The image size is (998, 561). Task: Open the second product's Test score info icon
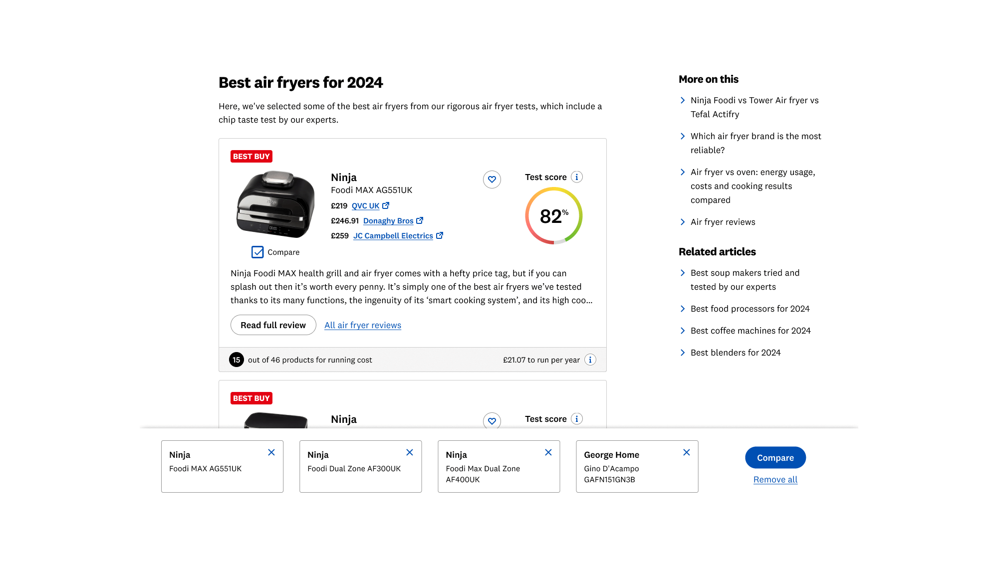[x=577, y=419]
